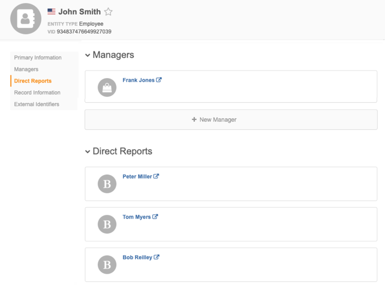Open the Frank Jones profile link
Screen dimensions: 385x285
pyautogui.click(x=138, y=80)
